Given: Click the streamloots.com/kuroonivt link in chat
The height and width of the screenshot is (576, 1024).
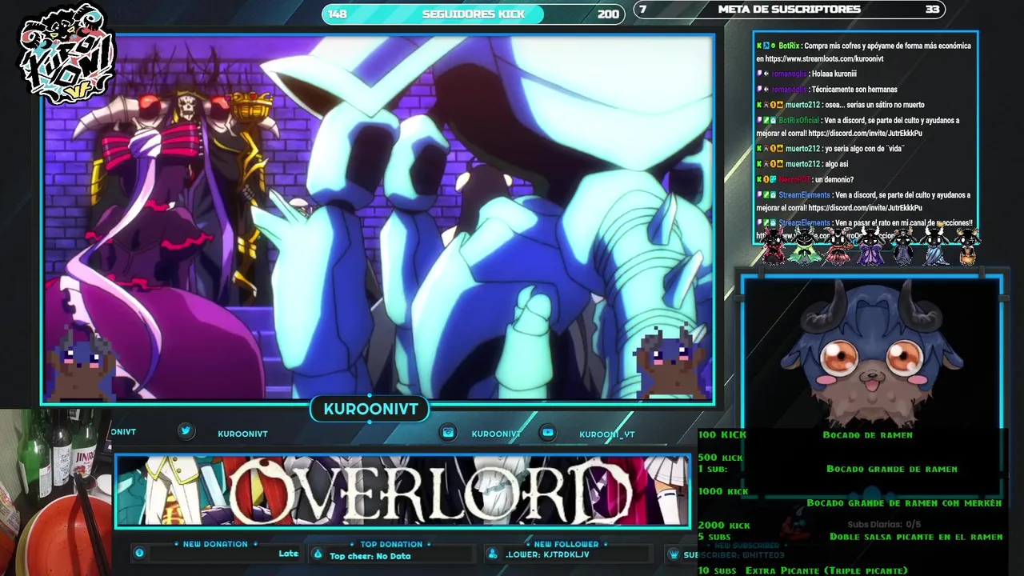Looking at the screenshot, I should (824, 59).
